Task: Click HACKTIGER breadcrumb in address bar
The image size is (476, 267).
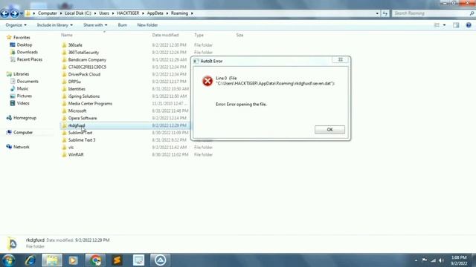Action: pos(128,13)
